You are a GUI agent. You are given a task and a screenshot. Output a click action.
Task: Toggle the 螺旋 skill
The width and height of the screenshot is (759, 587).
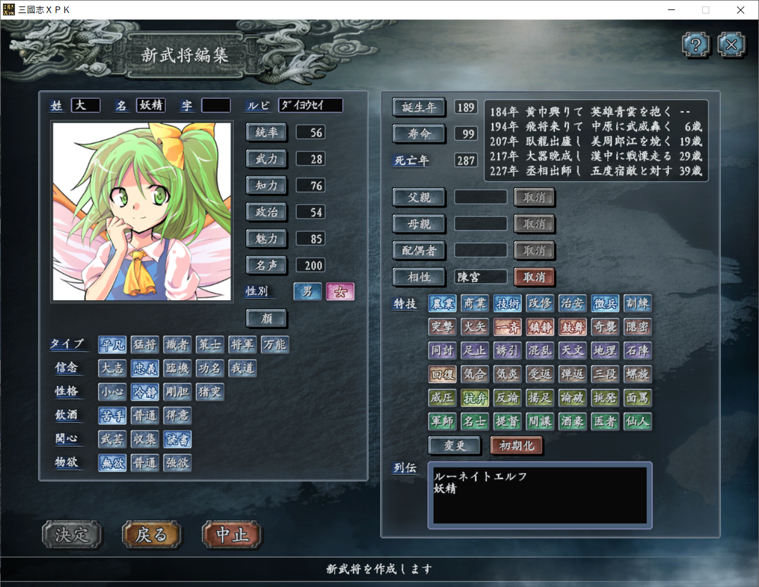(x=638, y=375)
